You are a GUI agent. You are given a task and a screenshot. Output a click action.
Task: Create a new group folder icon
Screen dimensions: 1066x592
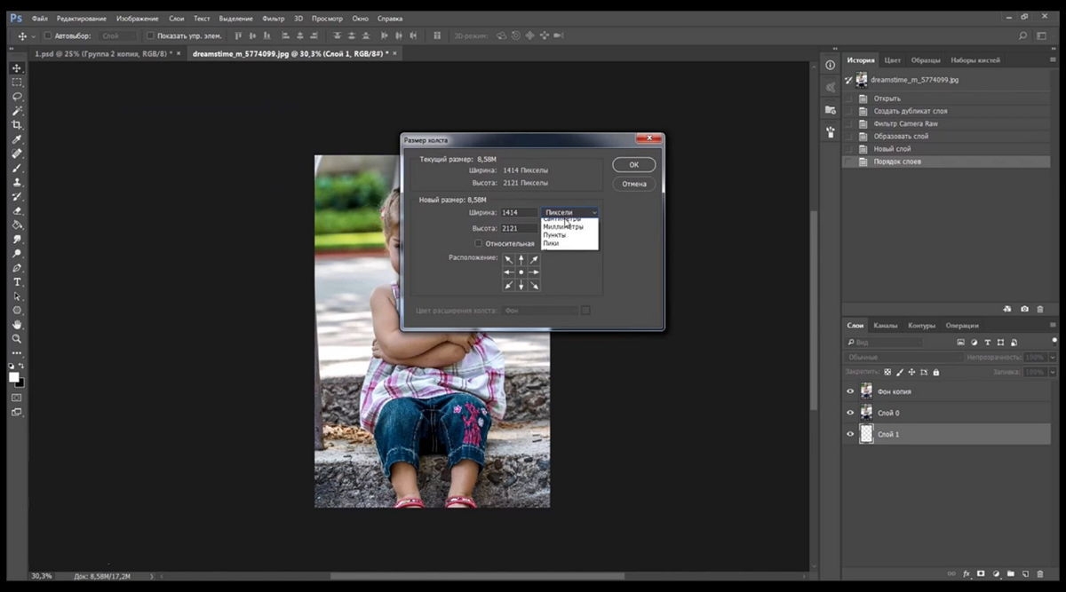(1010, 574)
